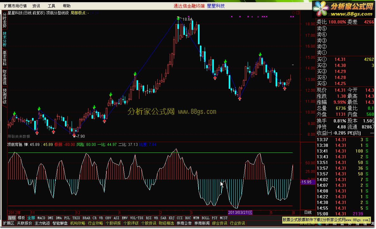Click the 18.64 high price label

click(187, 19)
